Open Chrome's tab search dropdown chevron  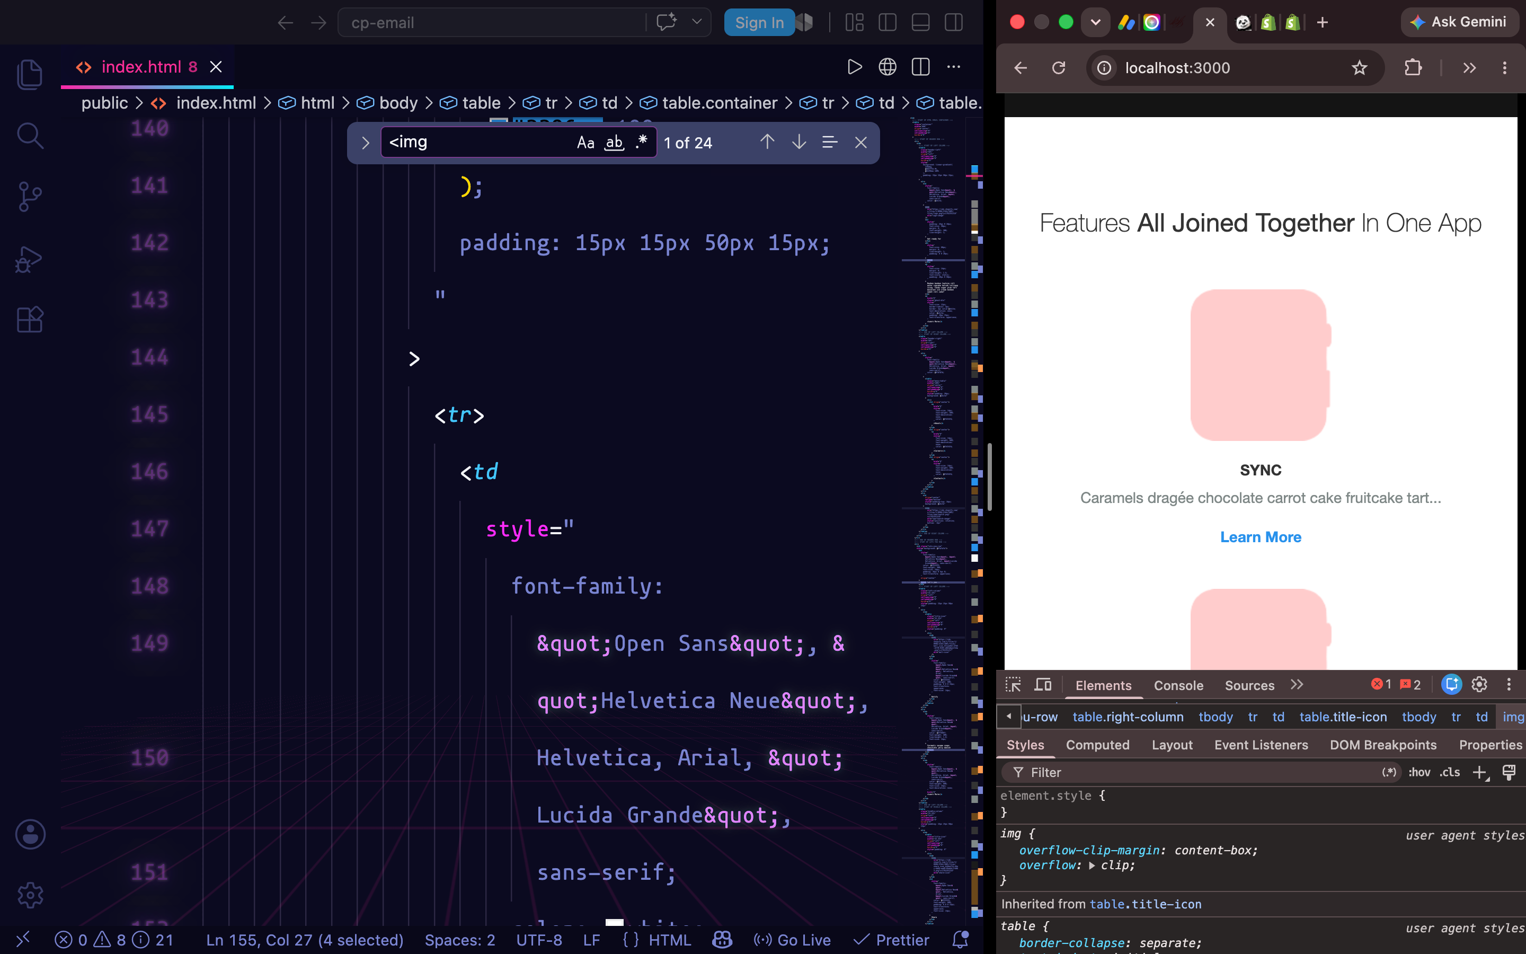(x=1095, y=22)
